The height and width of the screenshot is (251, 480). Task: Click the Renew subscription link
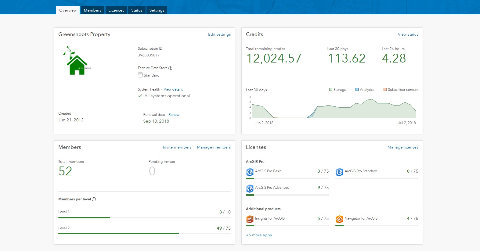pyautogui.click(x=174, y=115)
